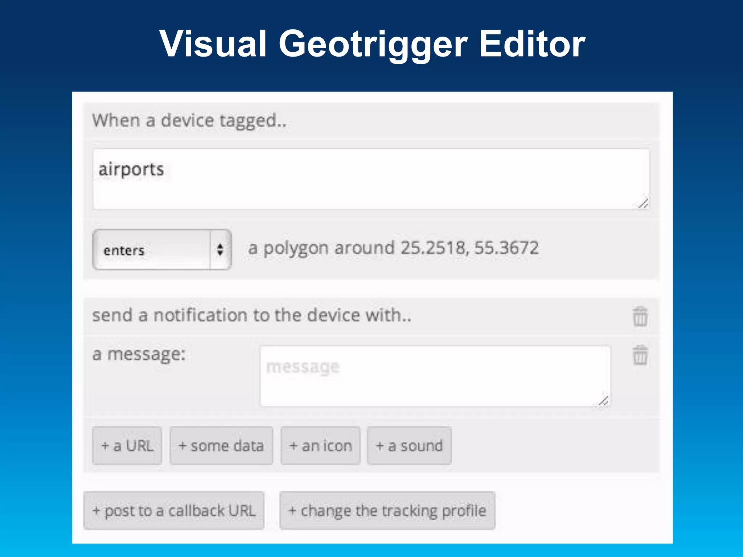Add a URL to the notification
This screenshot has width=743, height=557.
(127, 446)
